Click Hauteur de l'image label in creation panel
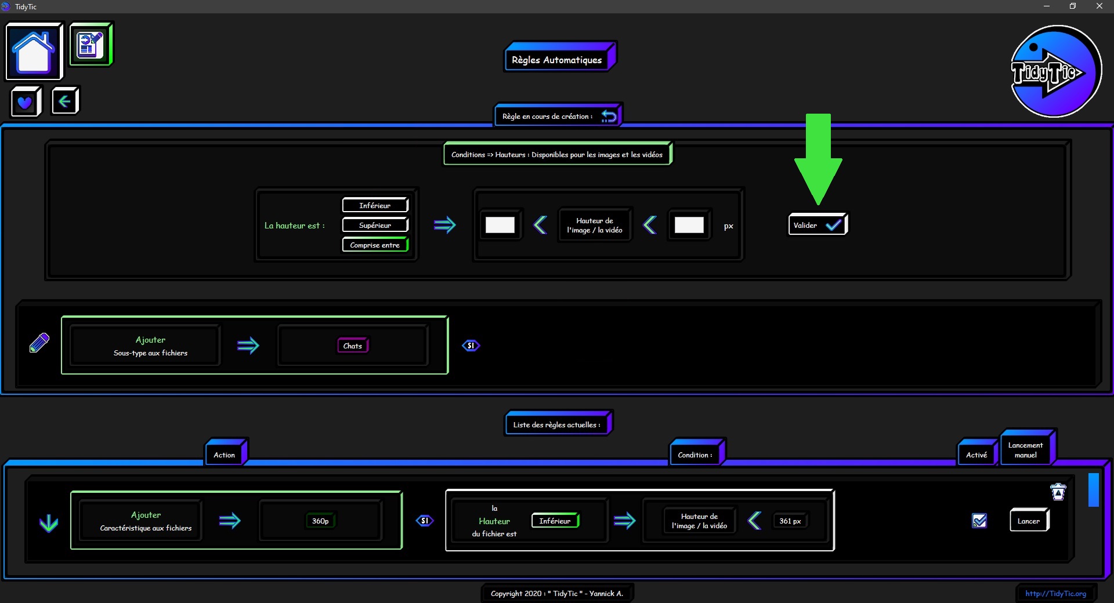 pos(595,225)
